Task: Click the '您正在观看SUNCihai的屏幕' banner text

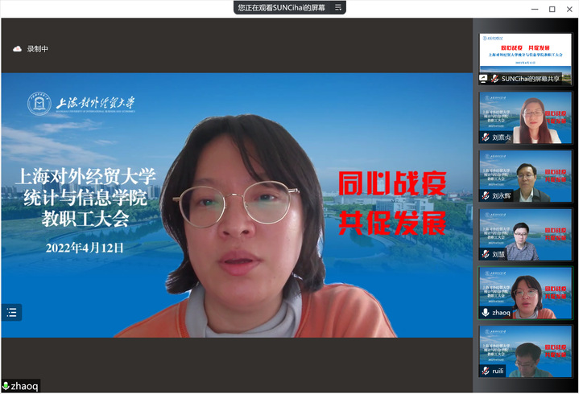Action: pos(282,7)
